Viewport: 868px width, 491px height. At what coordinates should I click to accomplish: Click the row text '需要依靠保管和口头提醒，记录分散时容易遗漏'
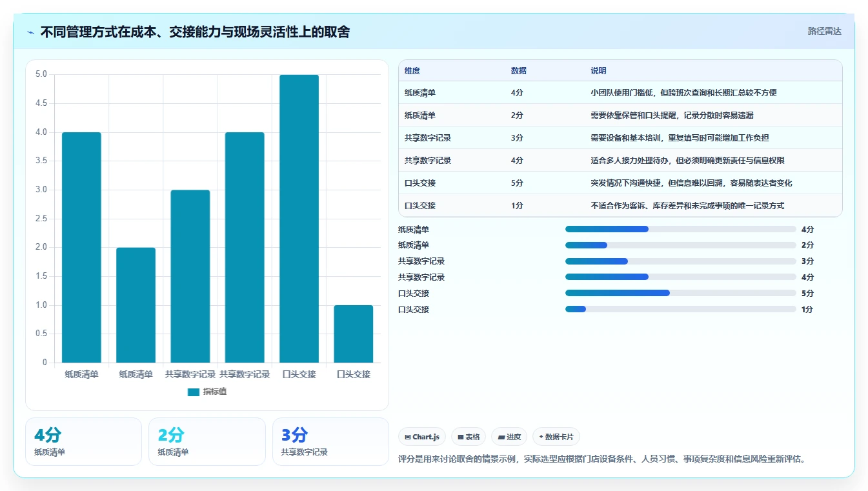coord(672,115)
